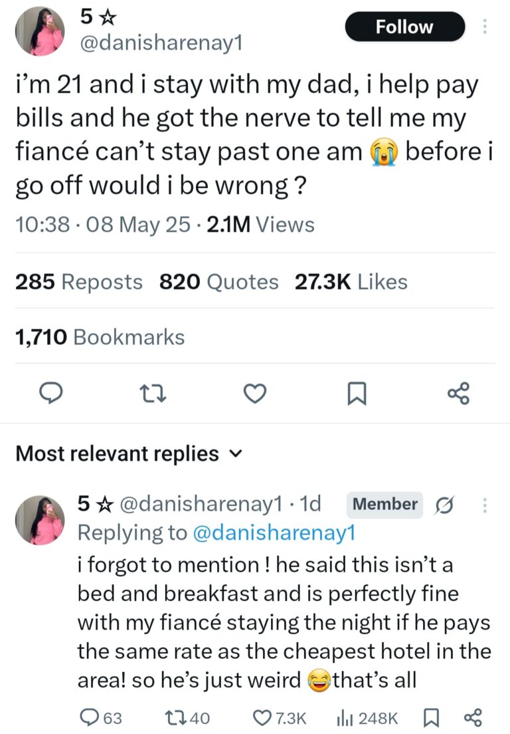Repost the reply showing 40 reposts
Viewport: 510px width, 734px height.
click(188, 717)
